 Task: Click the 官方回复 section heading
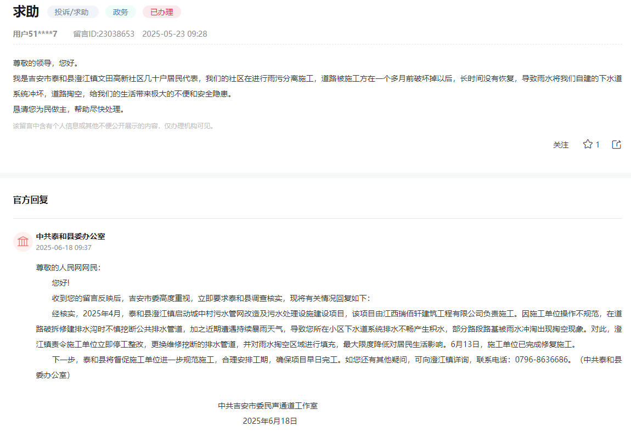click(x=31, y=200)
